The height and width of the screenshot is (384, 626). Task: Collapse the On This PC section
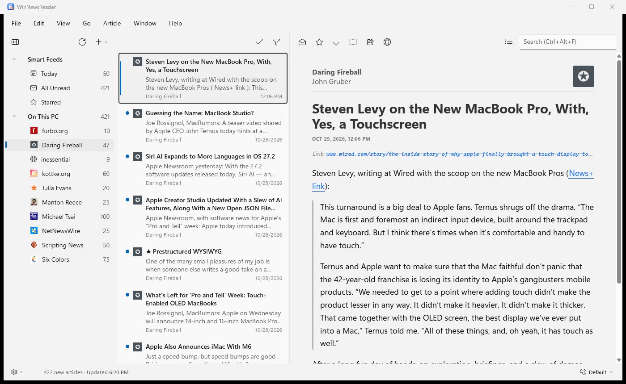(x=14, y=117)
